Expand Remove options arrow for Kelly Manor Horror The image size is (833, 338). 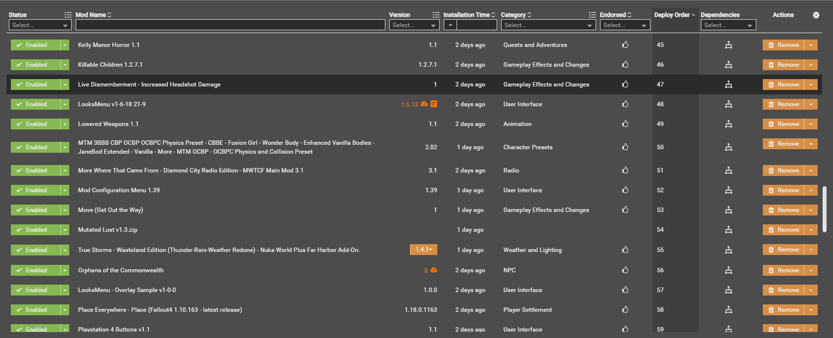click(x=811, y=45)
